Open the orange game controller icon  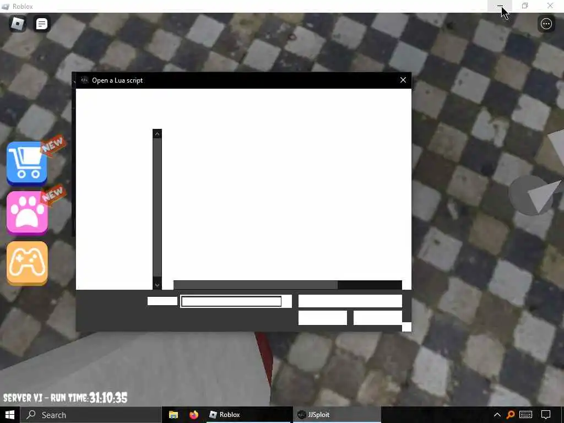coord(27,263)
